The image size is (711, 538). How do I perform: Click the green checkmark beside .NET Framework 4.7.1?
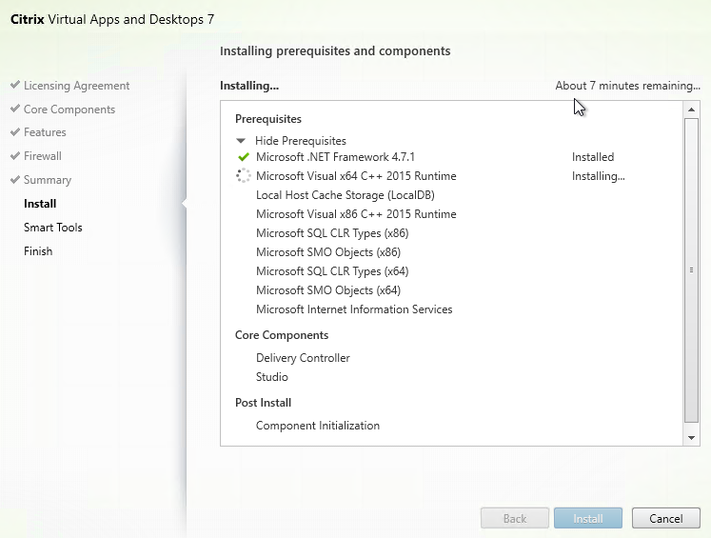243,157
